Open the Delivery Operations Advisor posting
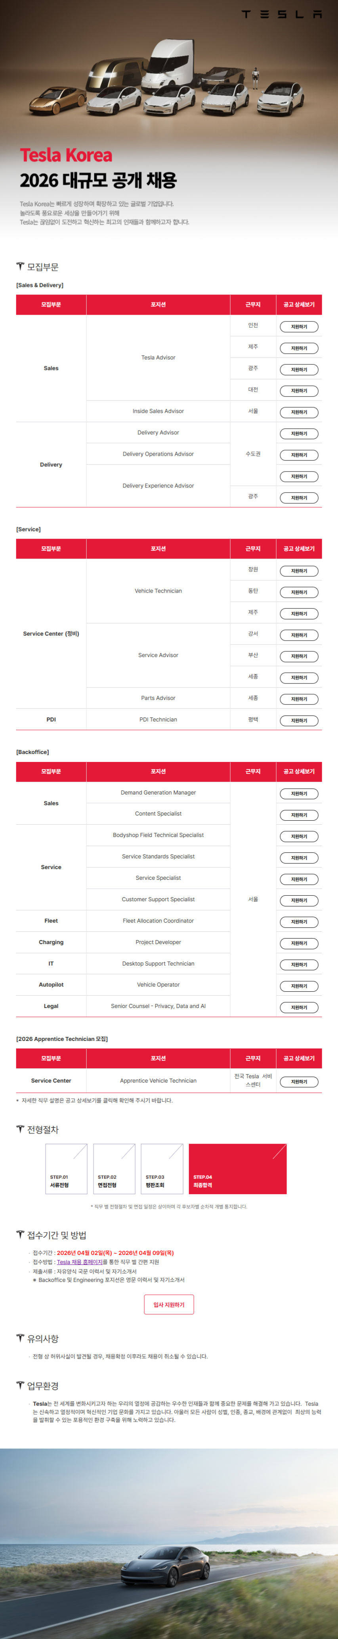Viewport: 338px width, 1639px height. (x=299, y=455)
